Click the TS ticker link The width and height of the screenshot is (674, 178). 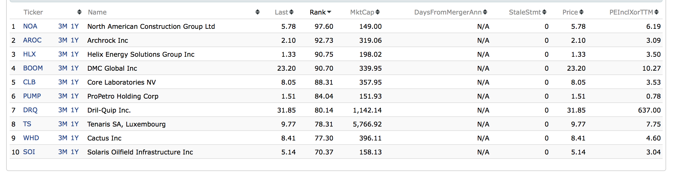pyautogui.click(x=27, y=124)
